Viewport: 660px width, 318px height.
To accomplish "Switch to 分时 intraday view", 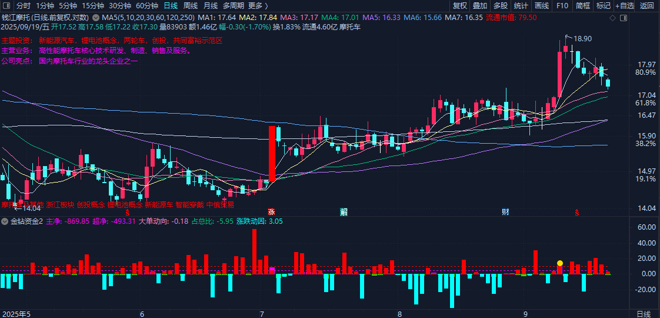I will pos(23,6).
